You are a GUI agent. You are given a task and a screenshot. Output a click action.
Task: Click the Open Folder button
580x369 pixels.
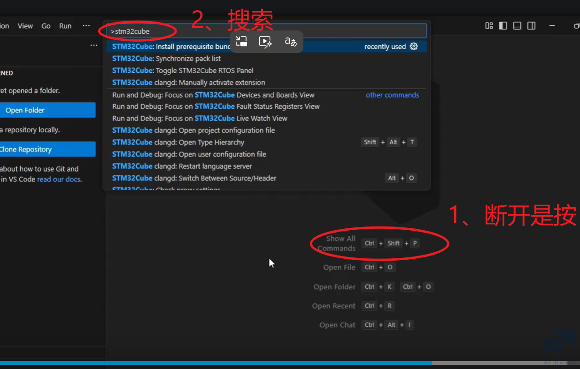coord(47,110)
